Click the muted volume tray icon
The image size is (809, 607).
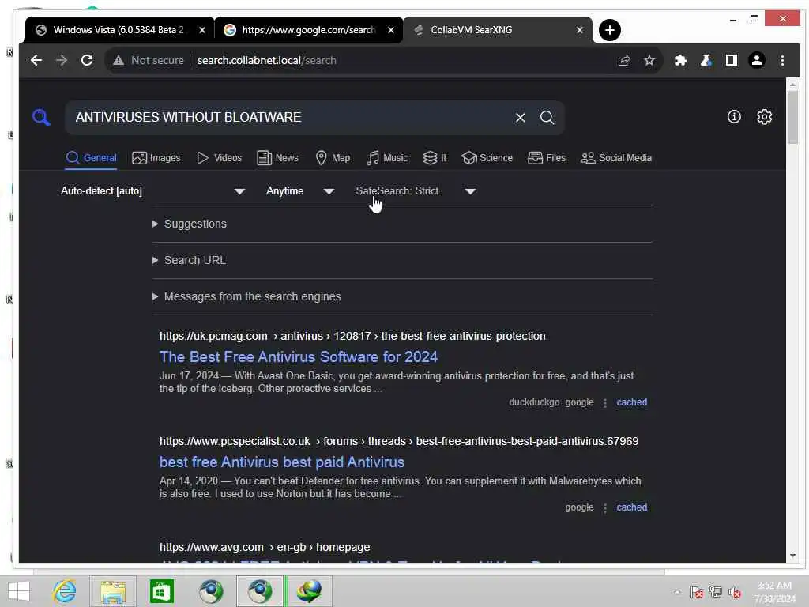pos(734,592)
